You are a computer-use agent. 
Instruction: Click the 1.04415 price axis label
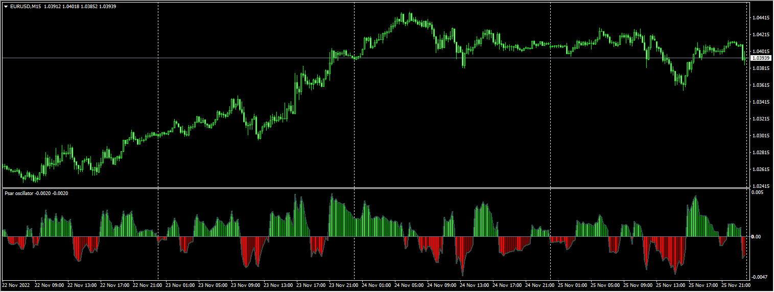click(x=761, y=18)
